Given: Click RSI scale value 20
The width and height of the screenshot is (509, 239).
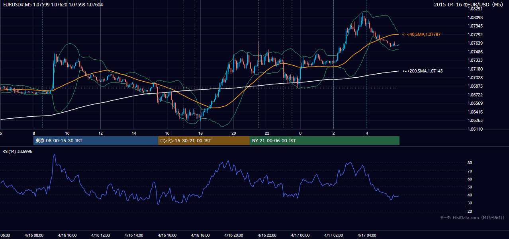Looking at the screenshot, I should (470, 212).
